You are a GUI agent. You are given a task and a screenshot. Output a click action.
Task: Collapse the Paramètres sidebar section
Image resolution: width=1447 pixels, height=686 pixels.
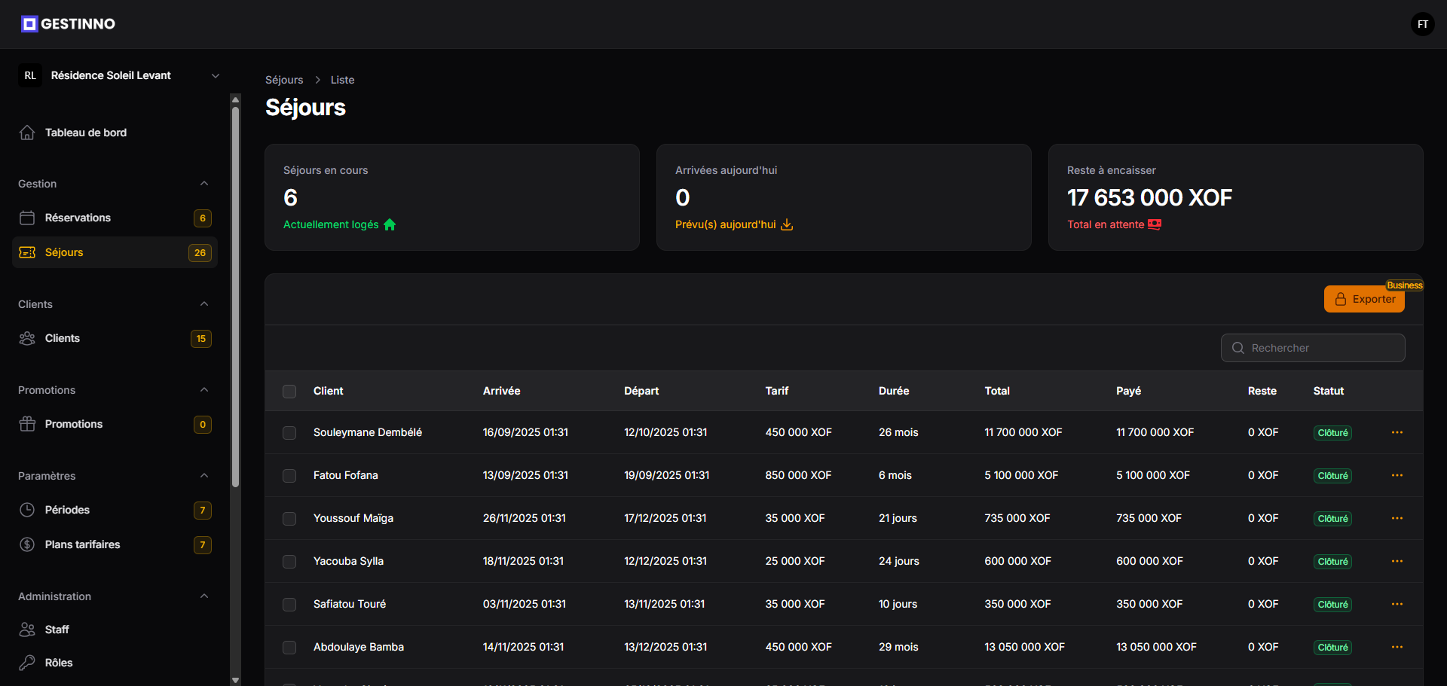tap(204, 476)
